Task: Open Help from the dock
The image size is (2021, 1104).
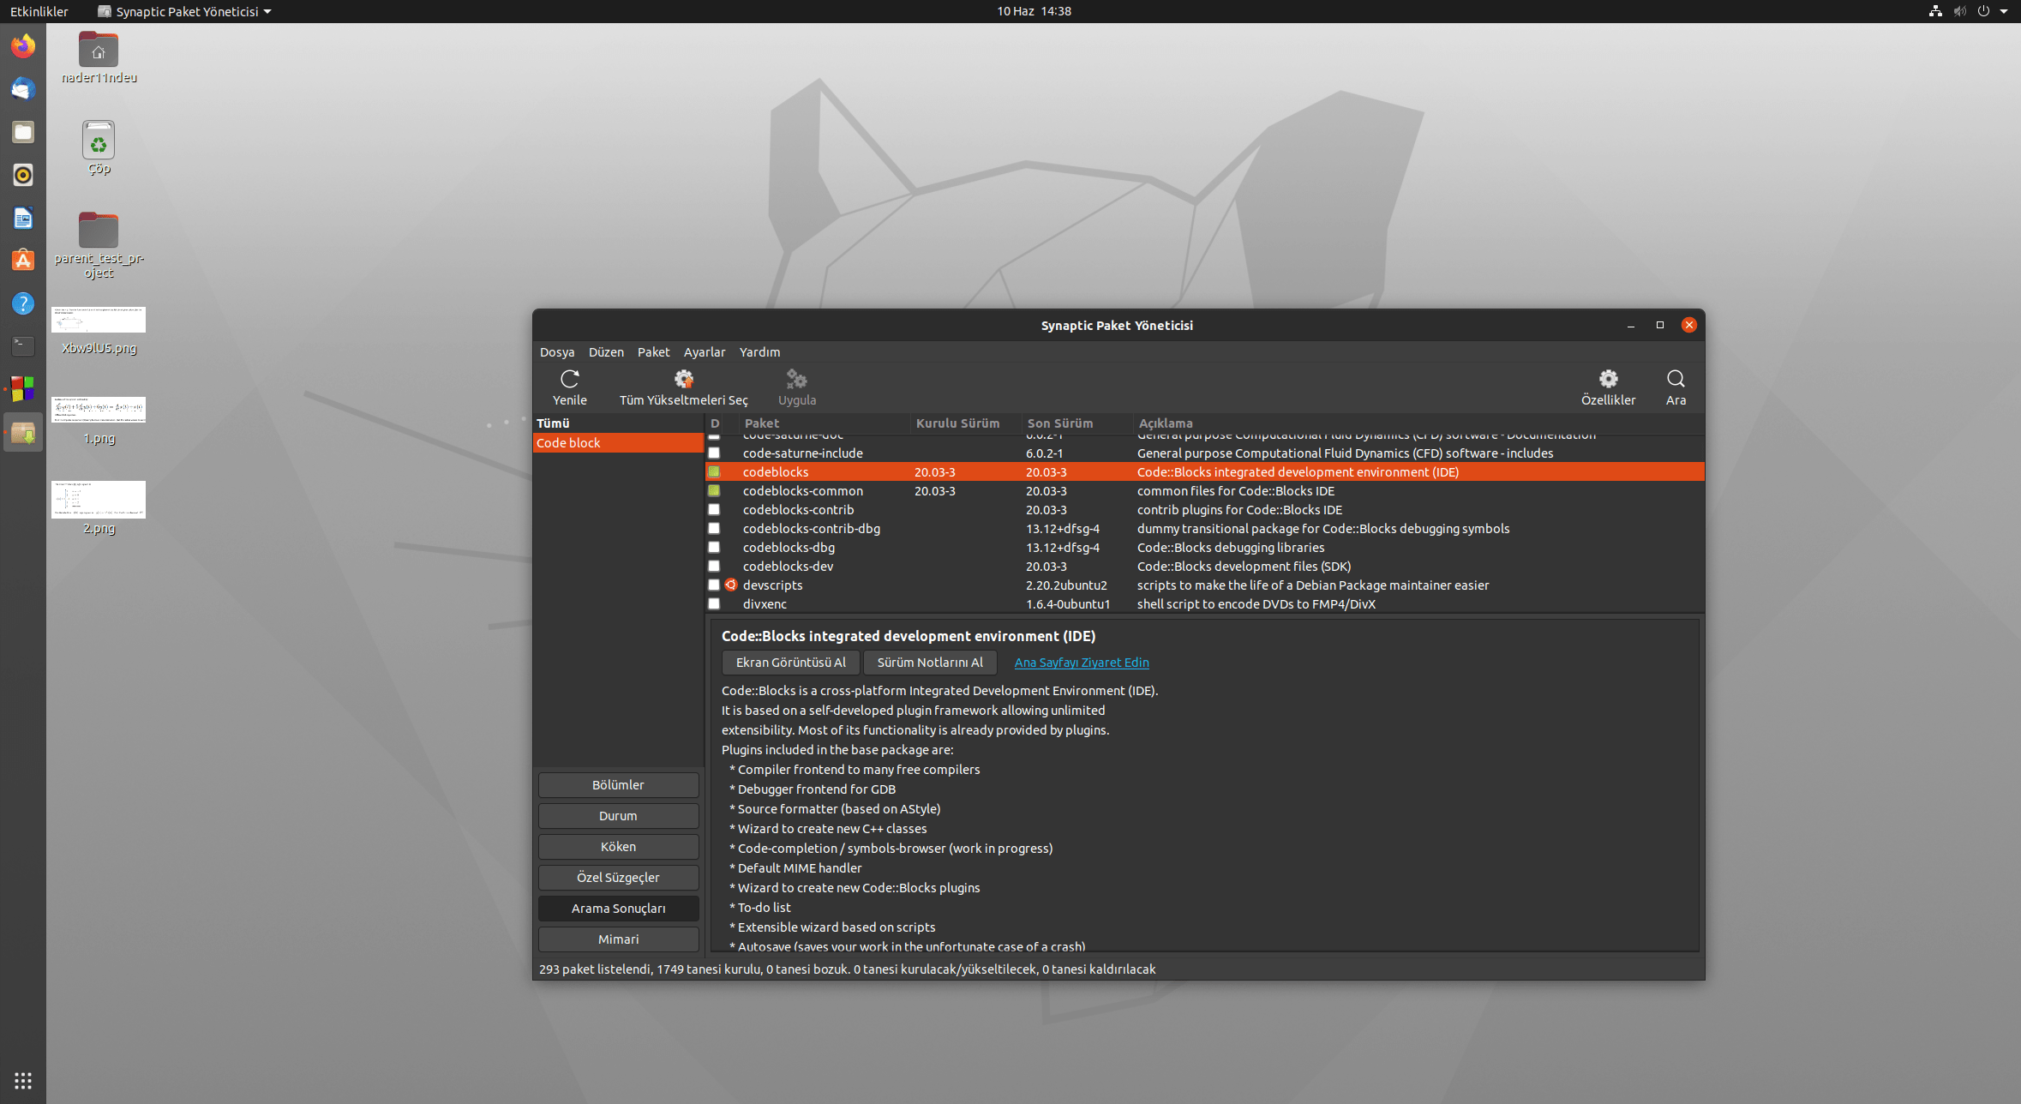Action: point(23,303)
